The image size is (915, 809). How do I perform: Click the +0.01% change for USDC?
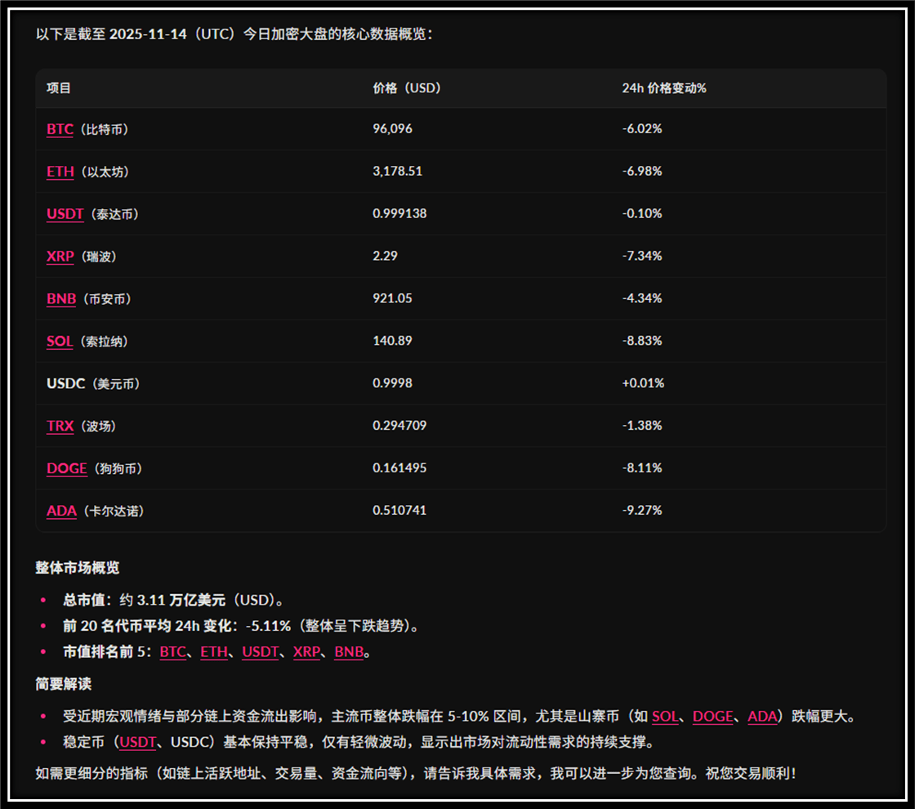(x=643, y=383)
